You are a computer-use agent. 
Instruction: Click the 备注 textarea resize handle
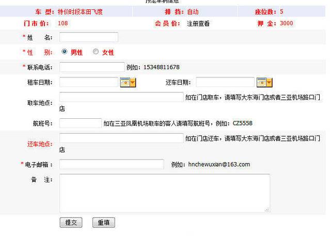pyautogui.click(x=267, y=209)
